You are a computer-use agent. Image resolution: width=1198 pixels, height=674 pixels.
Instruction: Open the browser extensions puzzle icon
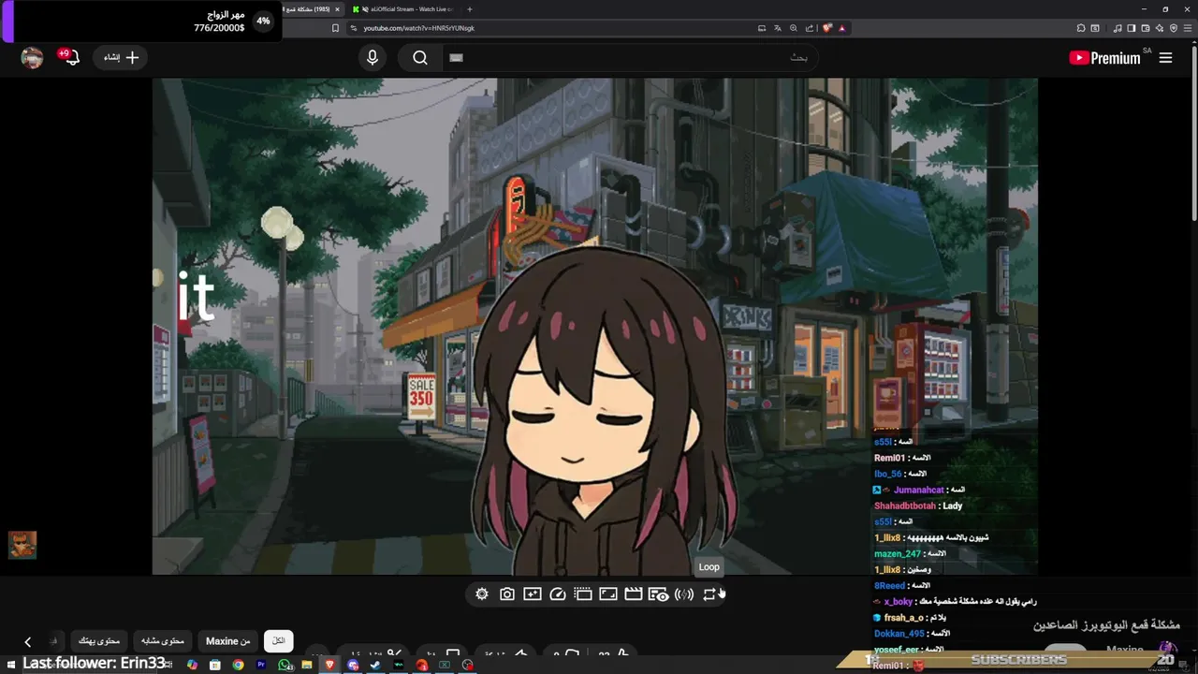pyautogui.click(x=1081, y=28)
